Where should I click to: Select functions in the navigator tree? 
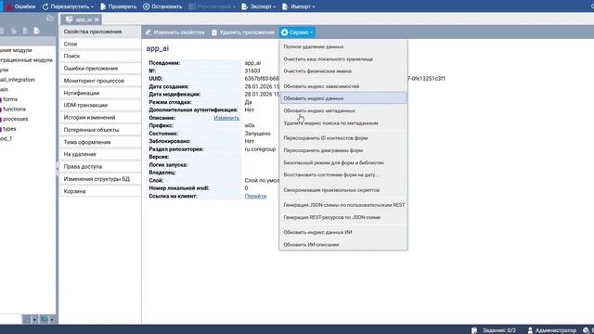15,109
